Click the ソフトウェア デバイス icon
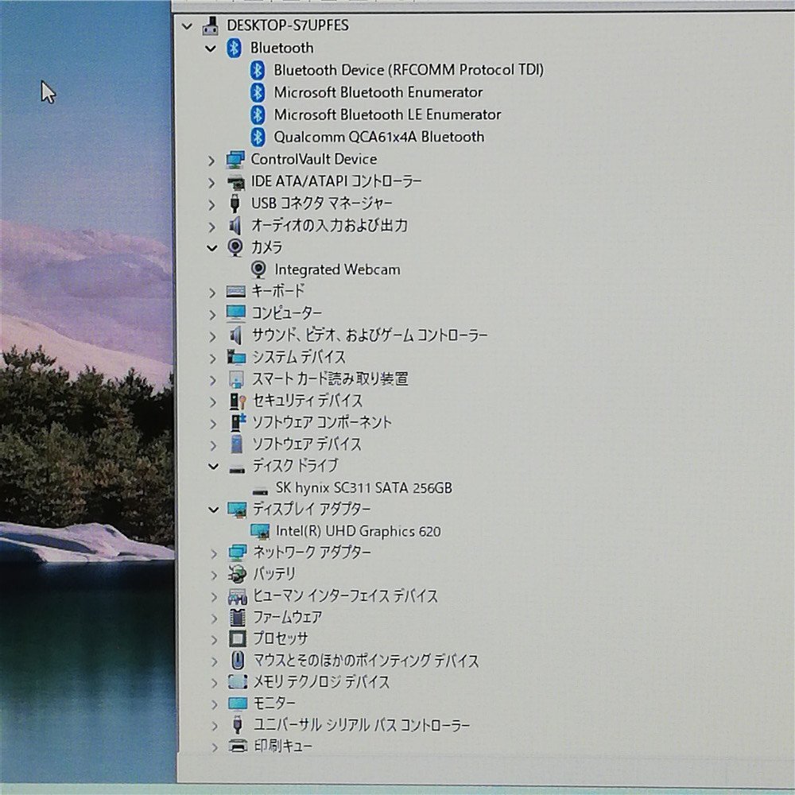The image size is (795, 795). tap(236, 444)
